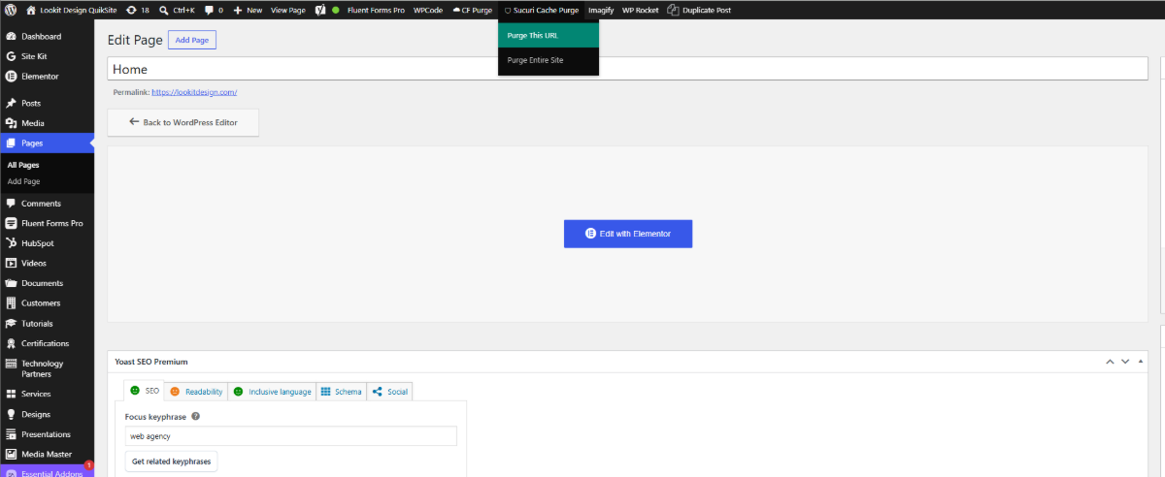
Task: Open Designs in sidebar
Action: pos(47,414)
